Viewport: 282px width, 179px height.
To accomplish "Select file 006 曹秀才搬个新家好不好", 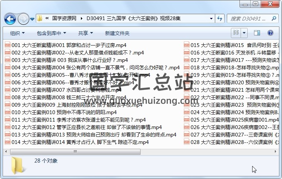I will (70, 82).
